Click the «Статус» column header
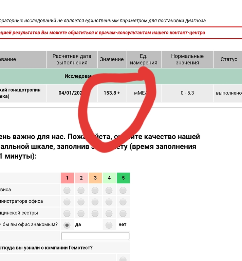 [x=228, y=59]
